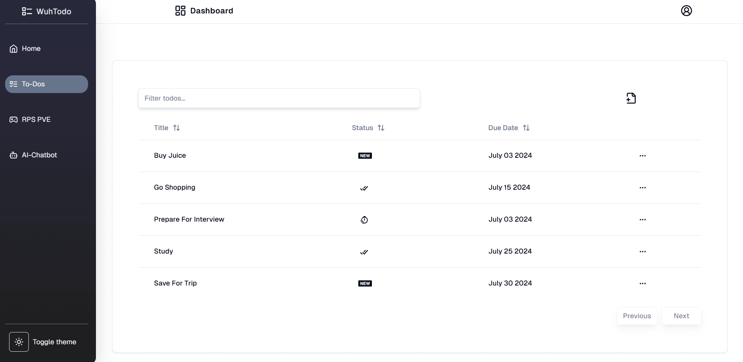Click inside the Filter todos field

click(x=279, y=98)
